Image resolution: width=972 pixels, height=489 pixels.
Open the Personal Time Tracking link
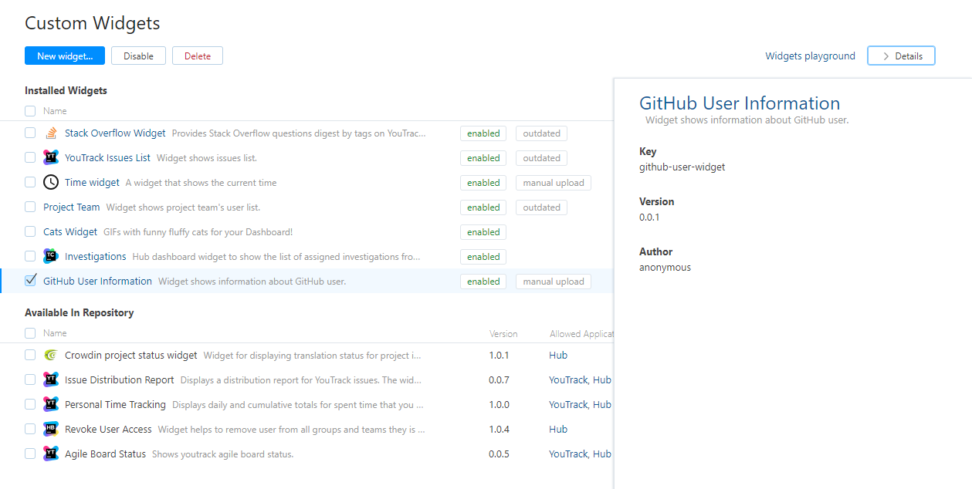pos(115,405)
